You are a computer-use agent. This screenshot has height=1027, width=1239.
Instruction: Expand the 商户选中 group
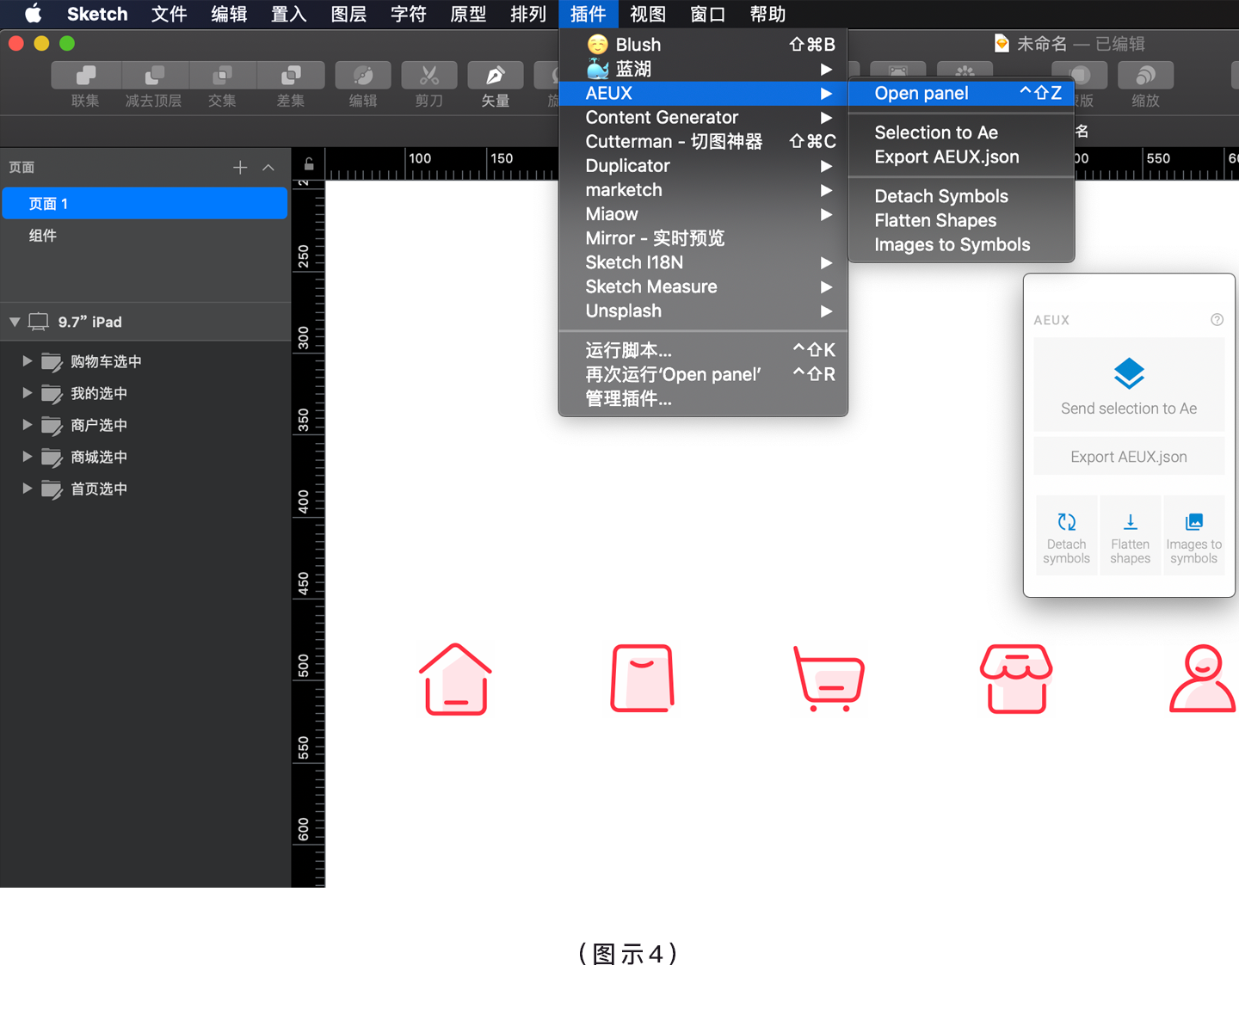28,425
